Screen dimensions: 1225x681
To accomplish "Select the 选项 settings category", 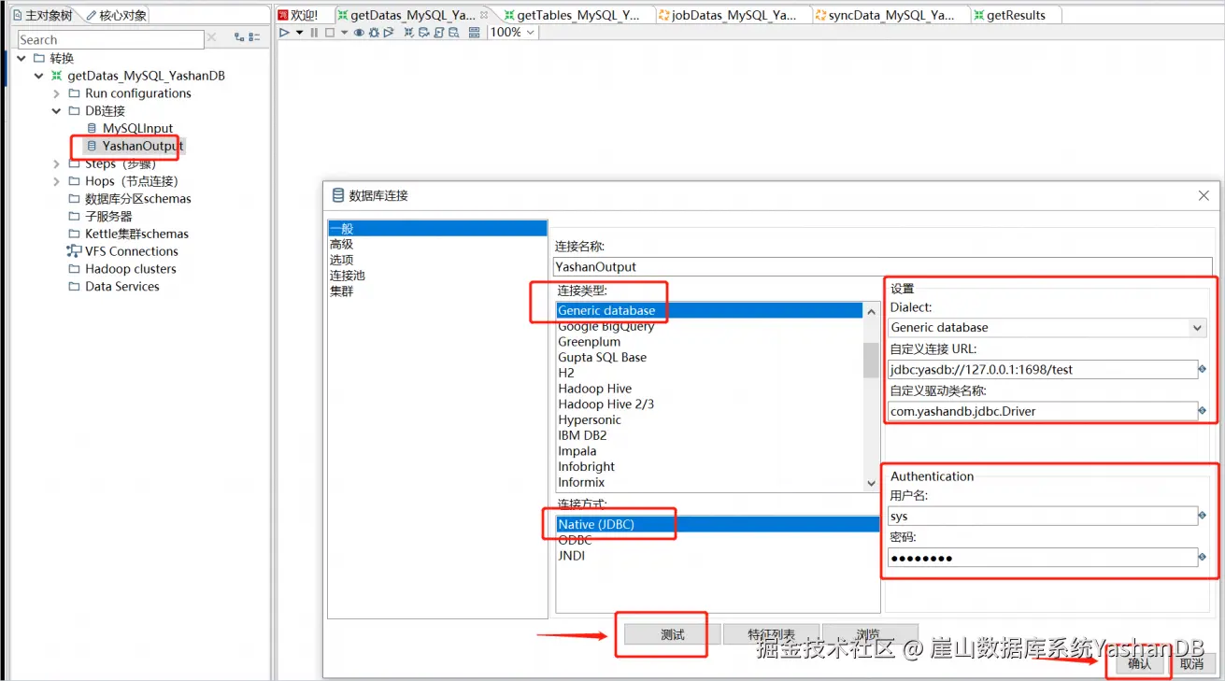I will pos(341,260).
